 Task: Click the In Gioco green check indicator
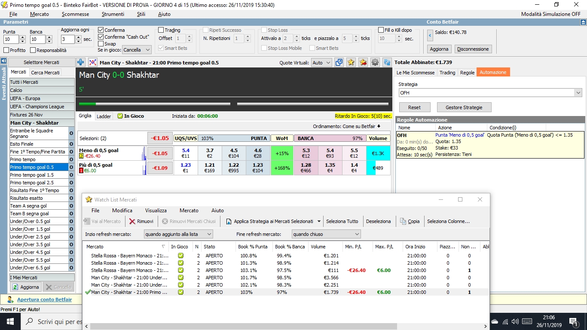click(x=120, y=116)
